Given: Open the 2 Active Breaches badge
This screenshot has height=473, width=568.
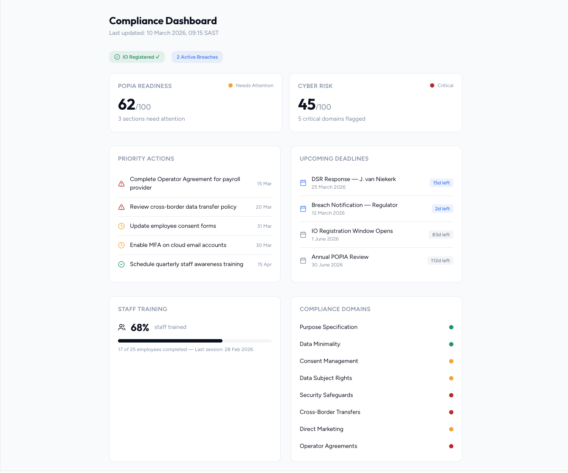Looking at the screenshot, I should 197,57.
